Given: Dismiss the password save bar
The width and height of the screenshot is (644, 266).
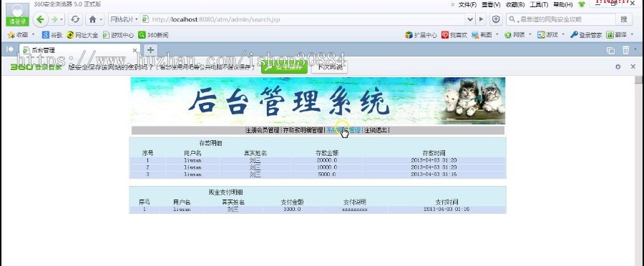Looking at the screenshot, I should (x=633, y=66).
